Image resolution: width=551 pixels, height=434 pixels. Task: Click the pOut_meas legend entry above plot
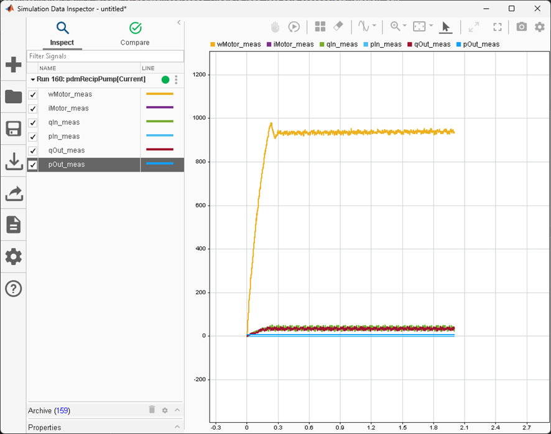click(x=478, y=45)
